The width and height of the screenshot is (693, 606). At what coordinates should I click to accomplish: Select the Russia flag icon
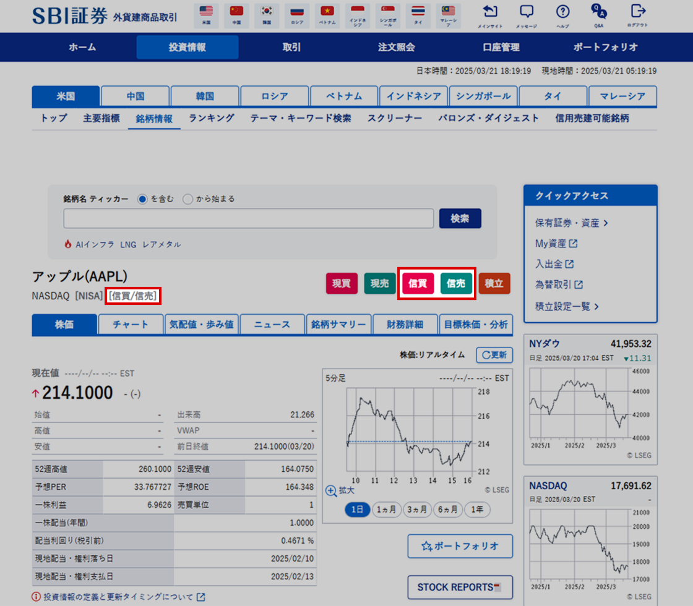tap(297, 15)
